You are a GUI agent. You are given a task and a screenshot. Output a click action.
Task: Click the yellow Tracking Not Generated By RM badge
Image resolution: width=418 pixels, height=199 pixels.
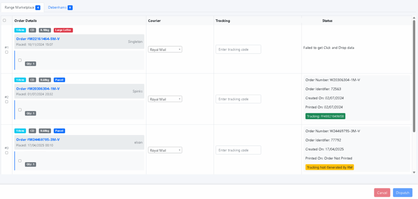pos(329,167)
